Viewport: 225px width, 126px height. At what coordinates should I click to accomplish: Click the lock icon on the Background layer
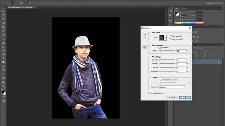click(219, 62)
